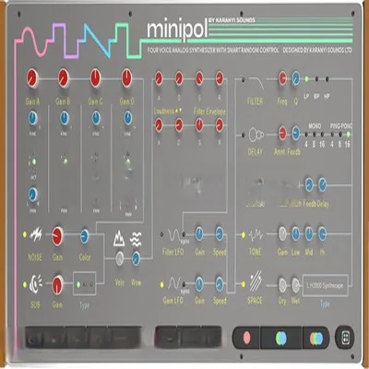Select the first SUB Type LED
The image size is (369, 369).
tap(78, 284)
